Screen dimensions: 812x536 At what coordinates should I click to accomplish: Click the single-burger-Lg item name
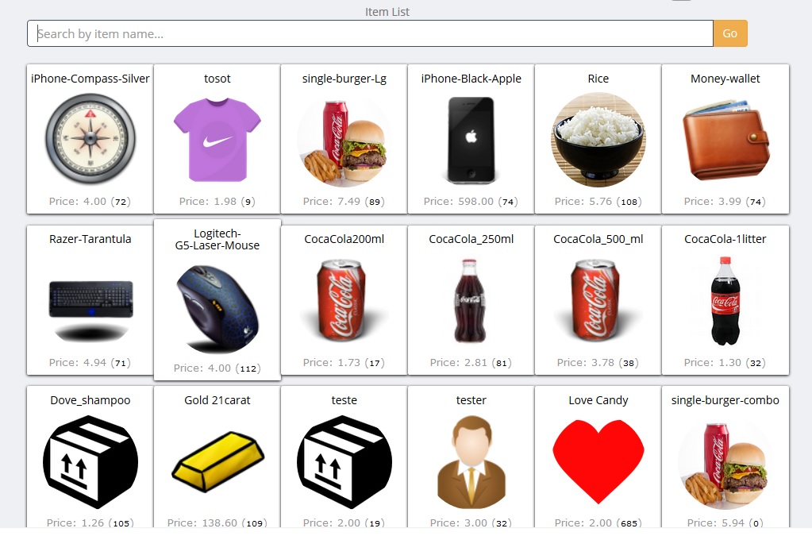[x=344, y=79]
